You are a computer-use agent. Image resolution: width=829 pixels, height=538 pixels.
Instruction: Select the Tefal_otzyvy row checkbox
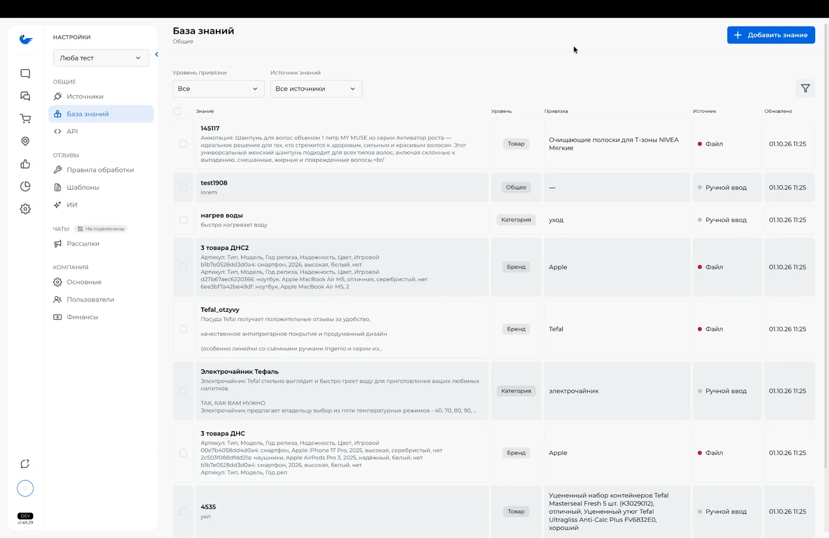pos(183,329)
